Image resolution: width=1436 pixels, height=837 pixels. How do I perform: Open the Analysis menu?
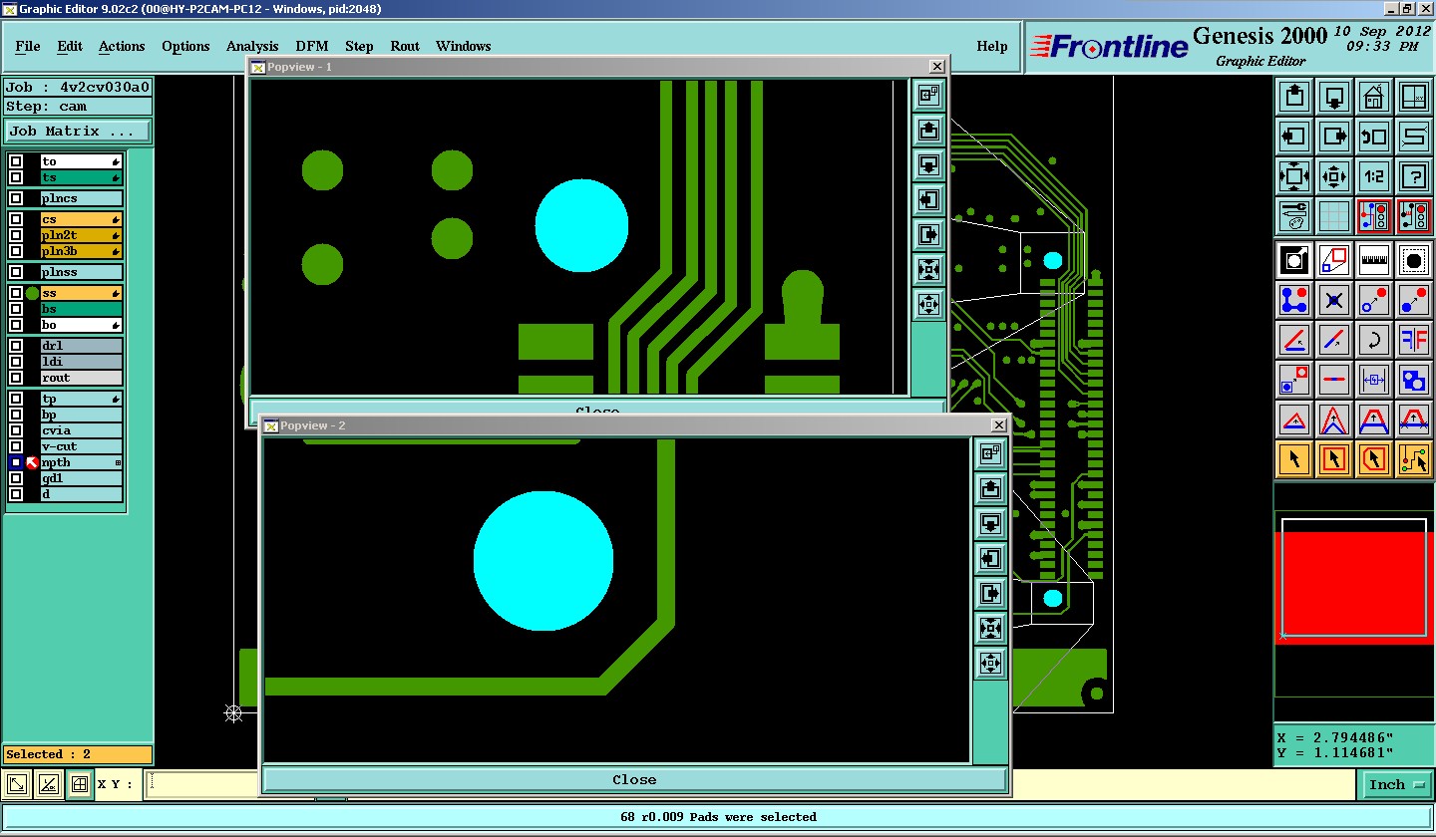click(252, 46)
